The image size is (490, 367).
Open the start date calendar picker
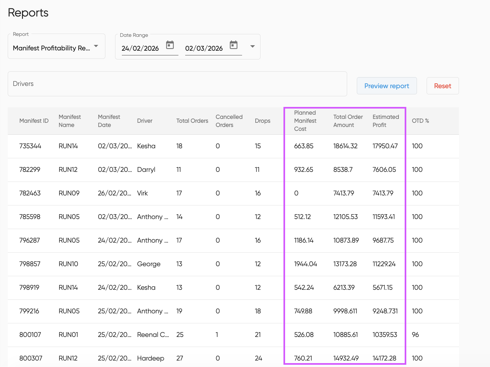170,45
